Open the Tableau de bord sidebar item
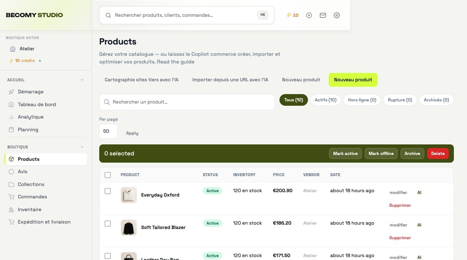Image resolution: width=467 pixels, height=260 pixels. pos(46,104)
